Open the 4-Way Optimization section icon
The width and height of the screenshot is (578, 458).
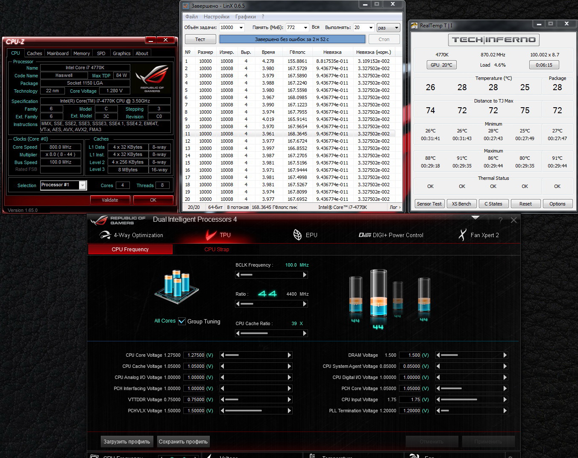click(x=105, y=235)
